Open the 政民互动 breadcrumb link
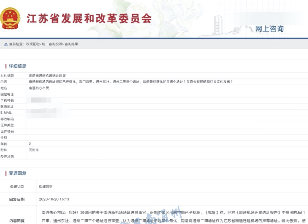 tap(32, 44)
